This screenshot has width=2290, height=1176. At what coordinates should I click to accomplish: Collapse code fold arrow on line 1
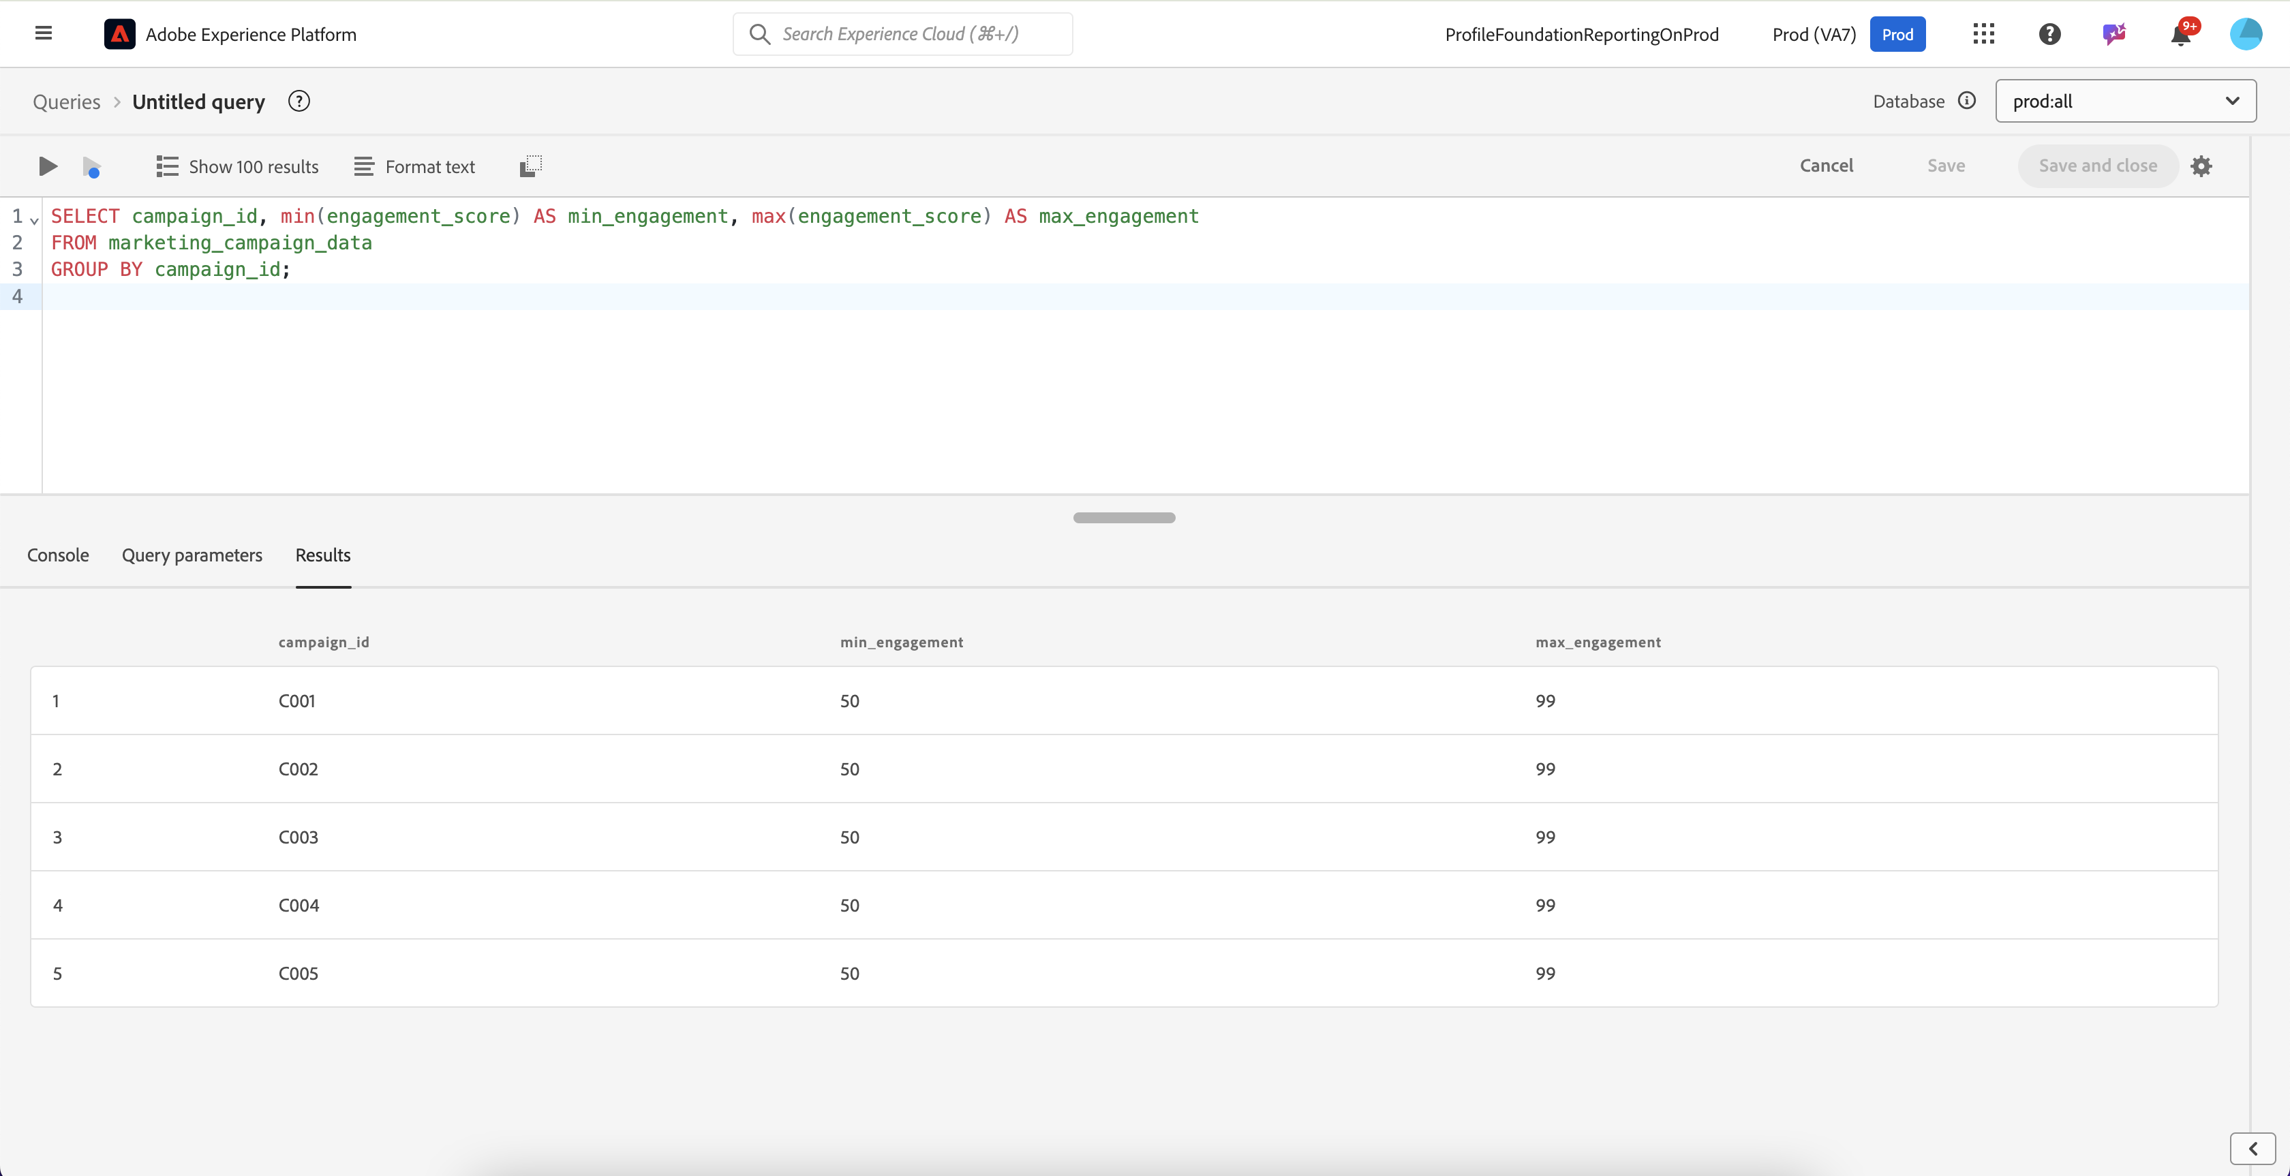pyautogui.click(x=35, y=219)
